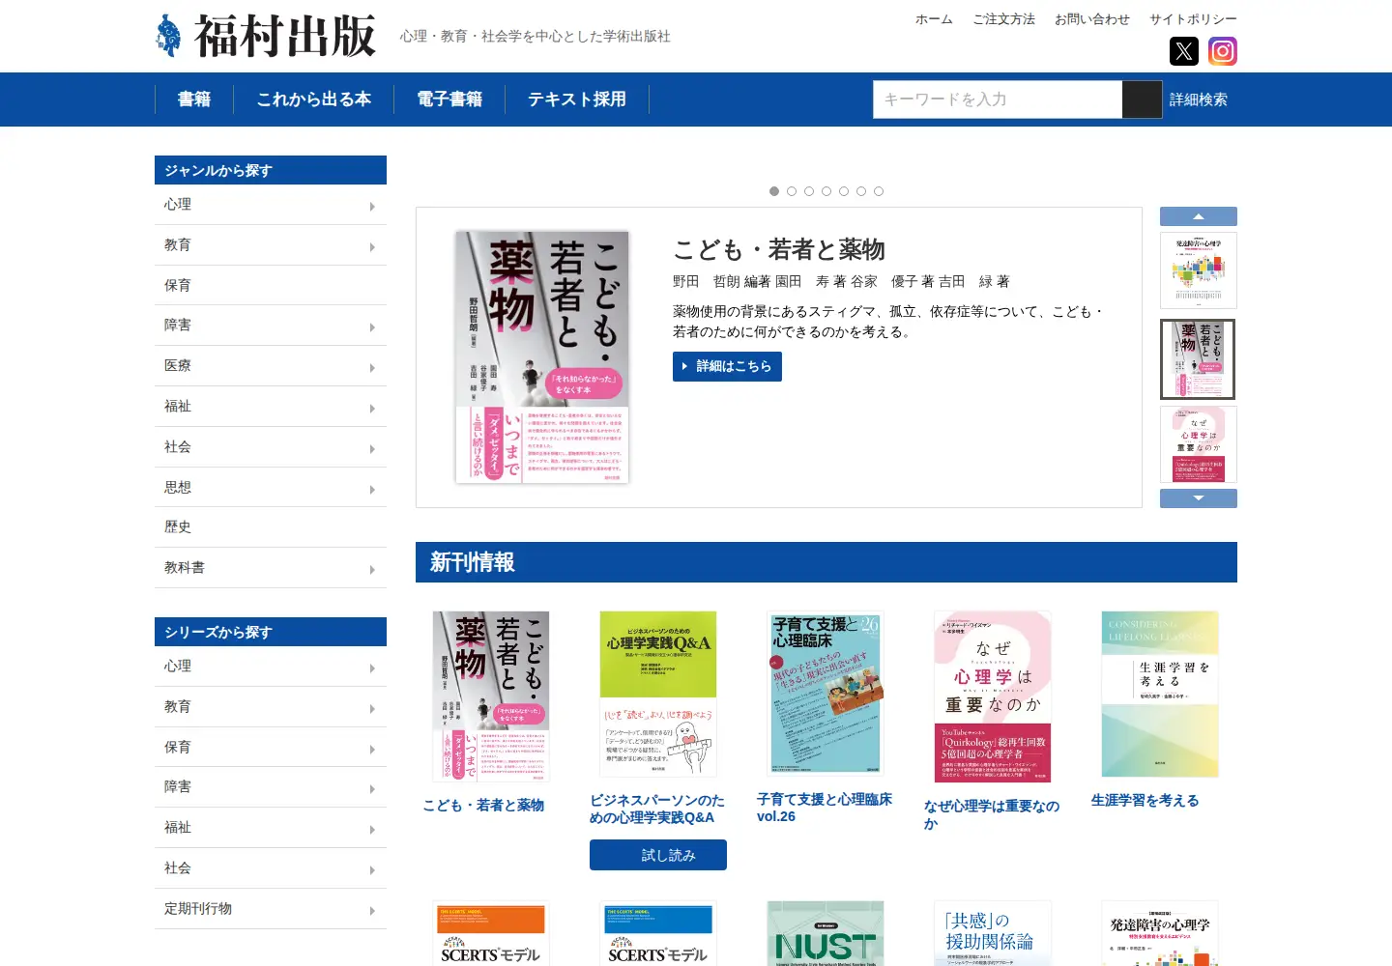Image resolution: width=1392 pixels, height=966 pixels.
Task: Select the first carousel slide dot
Action: [774, 191]
